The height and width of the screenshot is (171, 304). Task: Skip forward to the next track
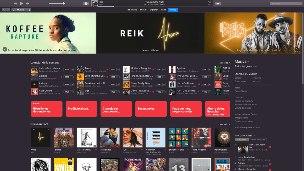coord(27,4)
